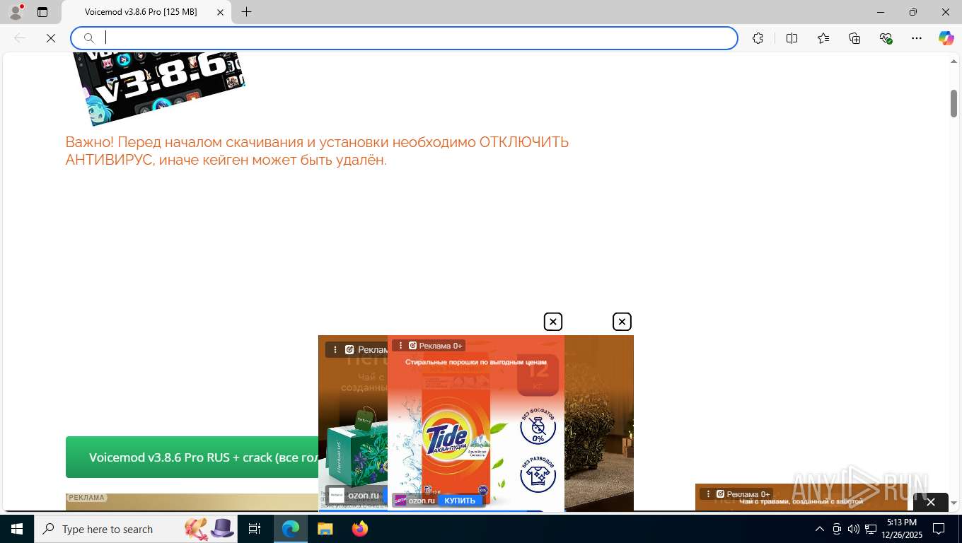Open the Extensions puzzle icon
This screenshot has width=962, height=543.
click(758, 38)
